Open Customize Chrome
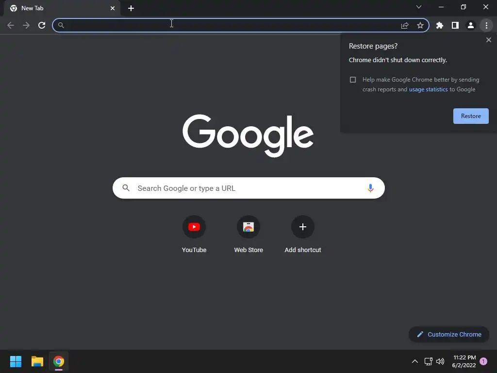 [449, 334]
